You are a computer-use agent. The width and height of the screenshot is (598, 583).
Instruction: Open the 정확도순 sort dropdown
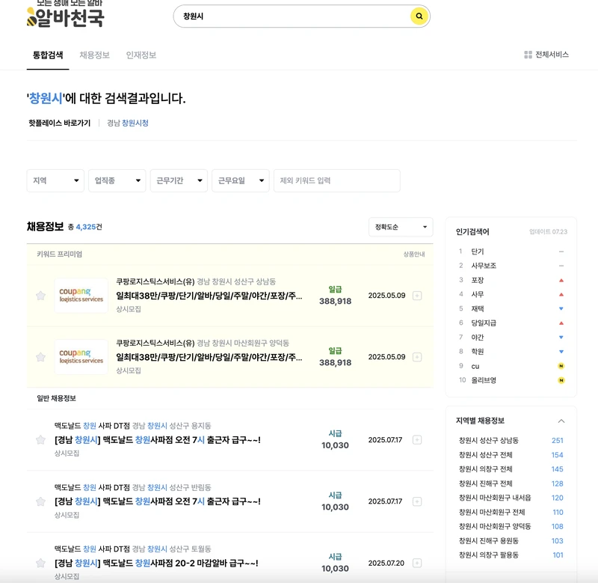pyautogui.click(x=400, y=228)
